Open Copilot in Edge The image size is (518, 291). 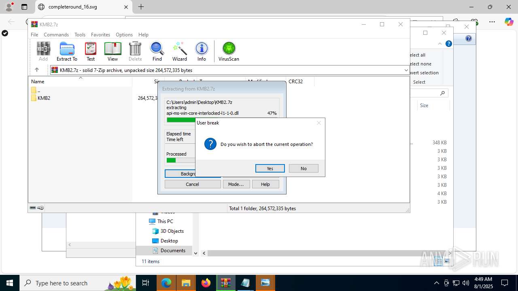[x=509, y=22]
